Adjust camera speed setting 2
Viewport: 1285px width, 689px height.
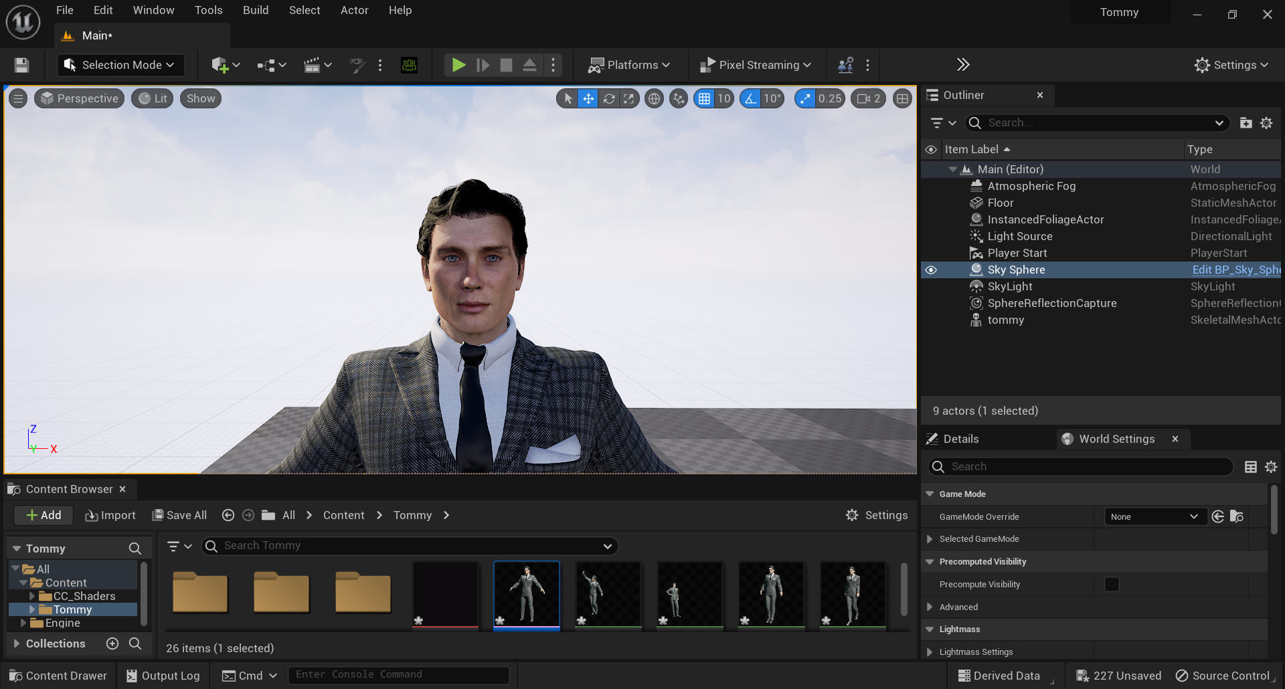[869, 99]
